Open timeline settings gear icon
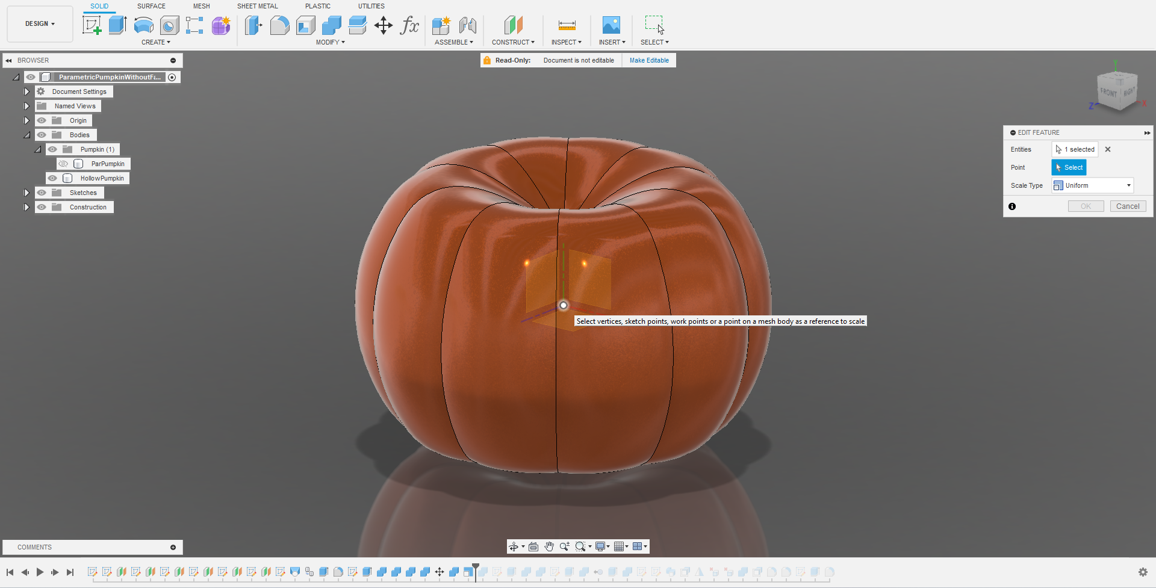The width and height of the screenshot is (1156, 588). tap(1143, 572)
